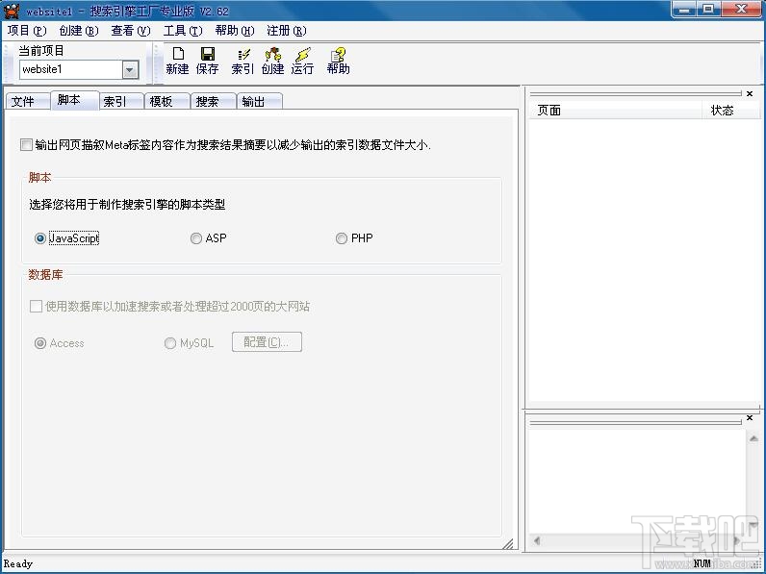Select the Access database radio button
This screenshot has width=766, height=574.
(40, 343)
